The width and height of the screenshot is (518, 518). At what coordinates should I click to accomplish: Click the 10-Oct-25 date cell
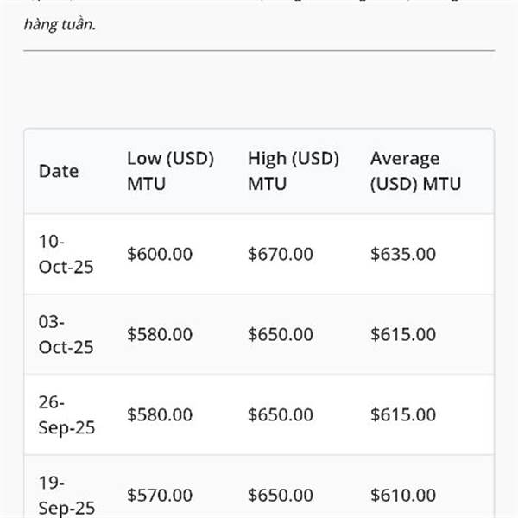pyautogui.click(x=66, y=254)
